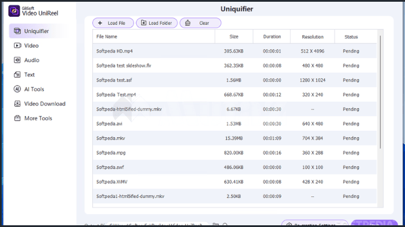Select Softpedia-html5ified-dummy.mkv file name

pos(129,109)
